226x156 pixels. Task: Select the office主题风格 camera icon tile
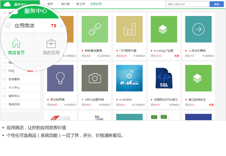click(95, 78)
